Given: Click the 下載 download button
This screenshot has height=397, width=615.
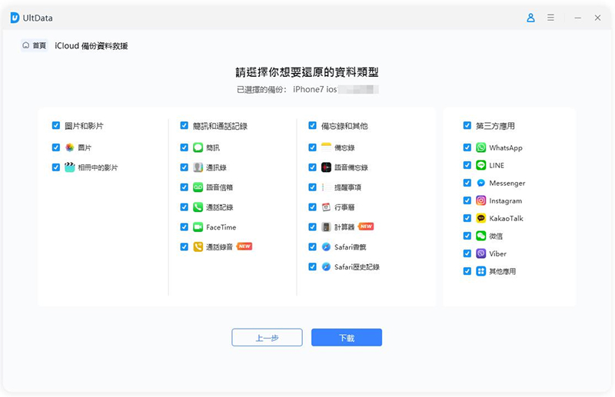Looking at the screenshot, I should coord(347,337).
